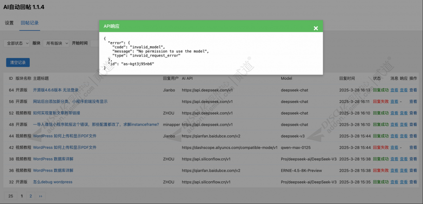Image resolution: width=423 pixels, height=204 pixels.
Task: Click the 25 total count box
Action: (x=11, y=196)
